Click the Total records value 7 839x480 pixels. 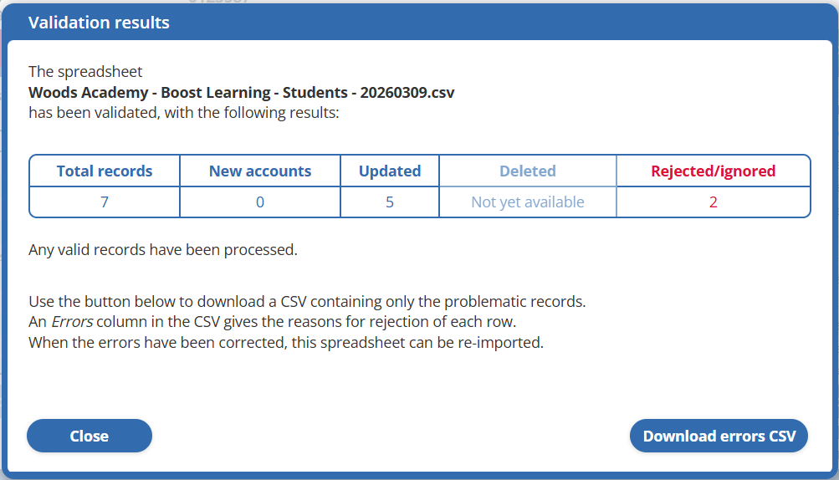105,202
